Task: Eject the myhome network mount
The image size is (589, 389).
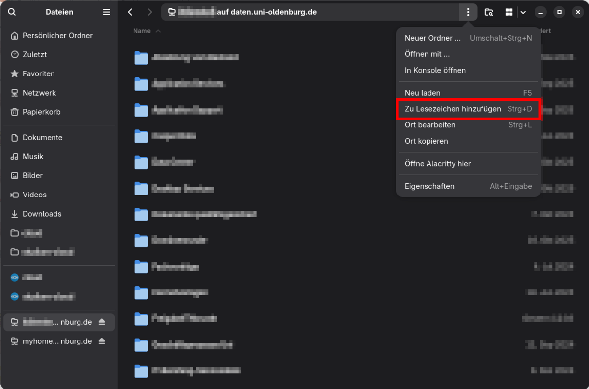Action: (x=102, y=341)
